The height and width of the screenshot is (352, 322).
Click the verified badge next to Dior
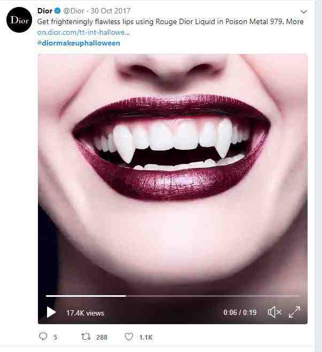pos(58,11)
